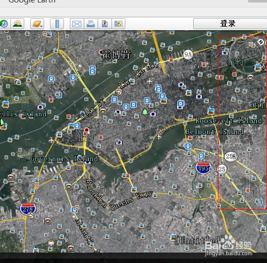Toggle sunlight across the landscape
This screenshot has height=263, width=267.
17,24
